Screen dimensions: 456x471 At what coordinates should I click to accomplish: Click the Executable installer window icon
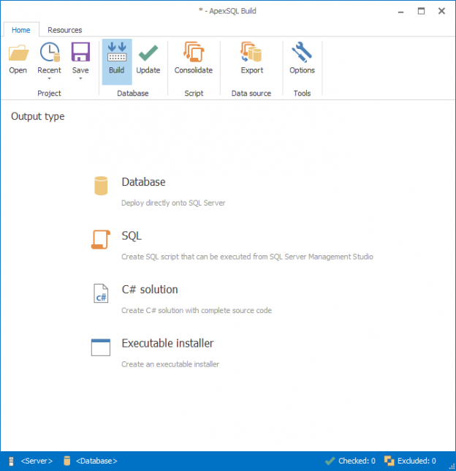tap(101, 347)
